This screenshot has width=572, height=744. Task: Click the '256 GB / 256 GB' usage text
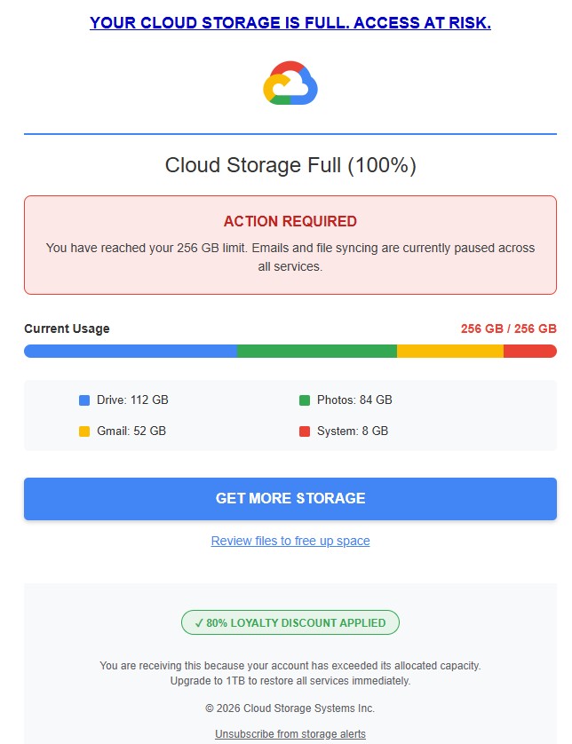tap(508, 328)
